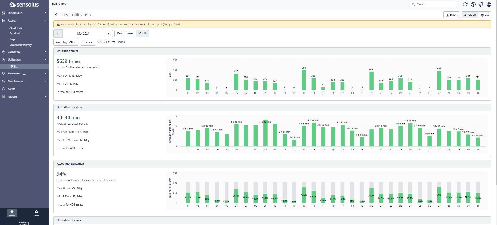Go to previous month with left chevron
The height and width of the screenshot is (225, 497).
click(58, 34)
